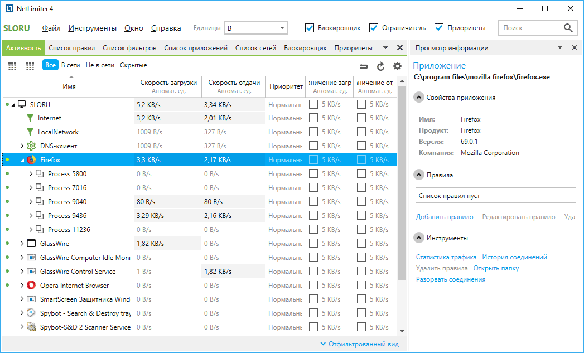Enable upload limit checkbox for Opera Internet Browser
Image resolution: width=584 pixels, height=353 pixels.
[x=361, y=286]
